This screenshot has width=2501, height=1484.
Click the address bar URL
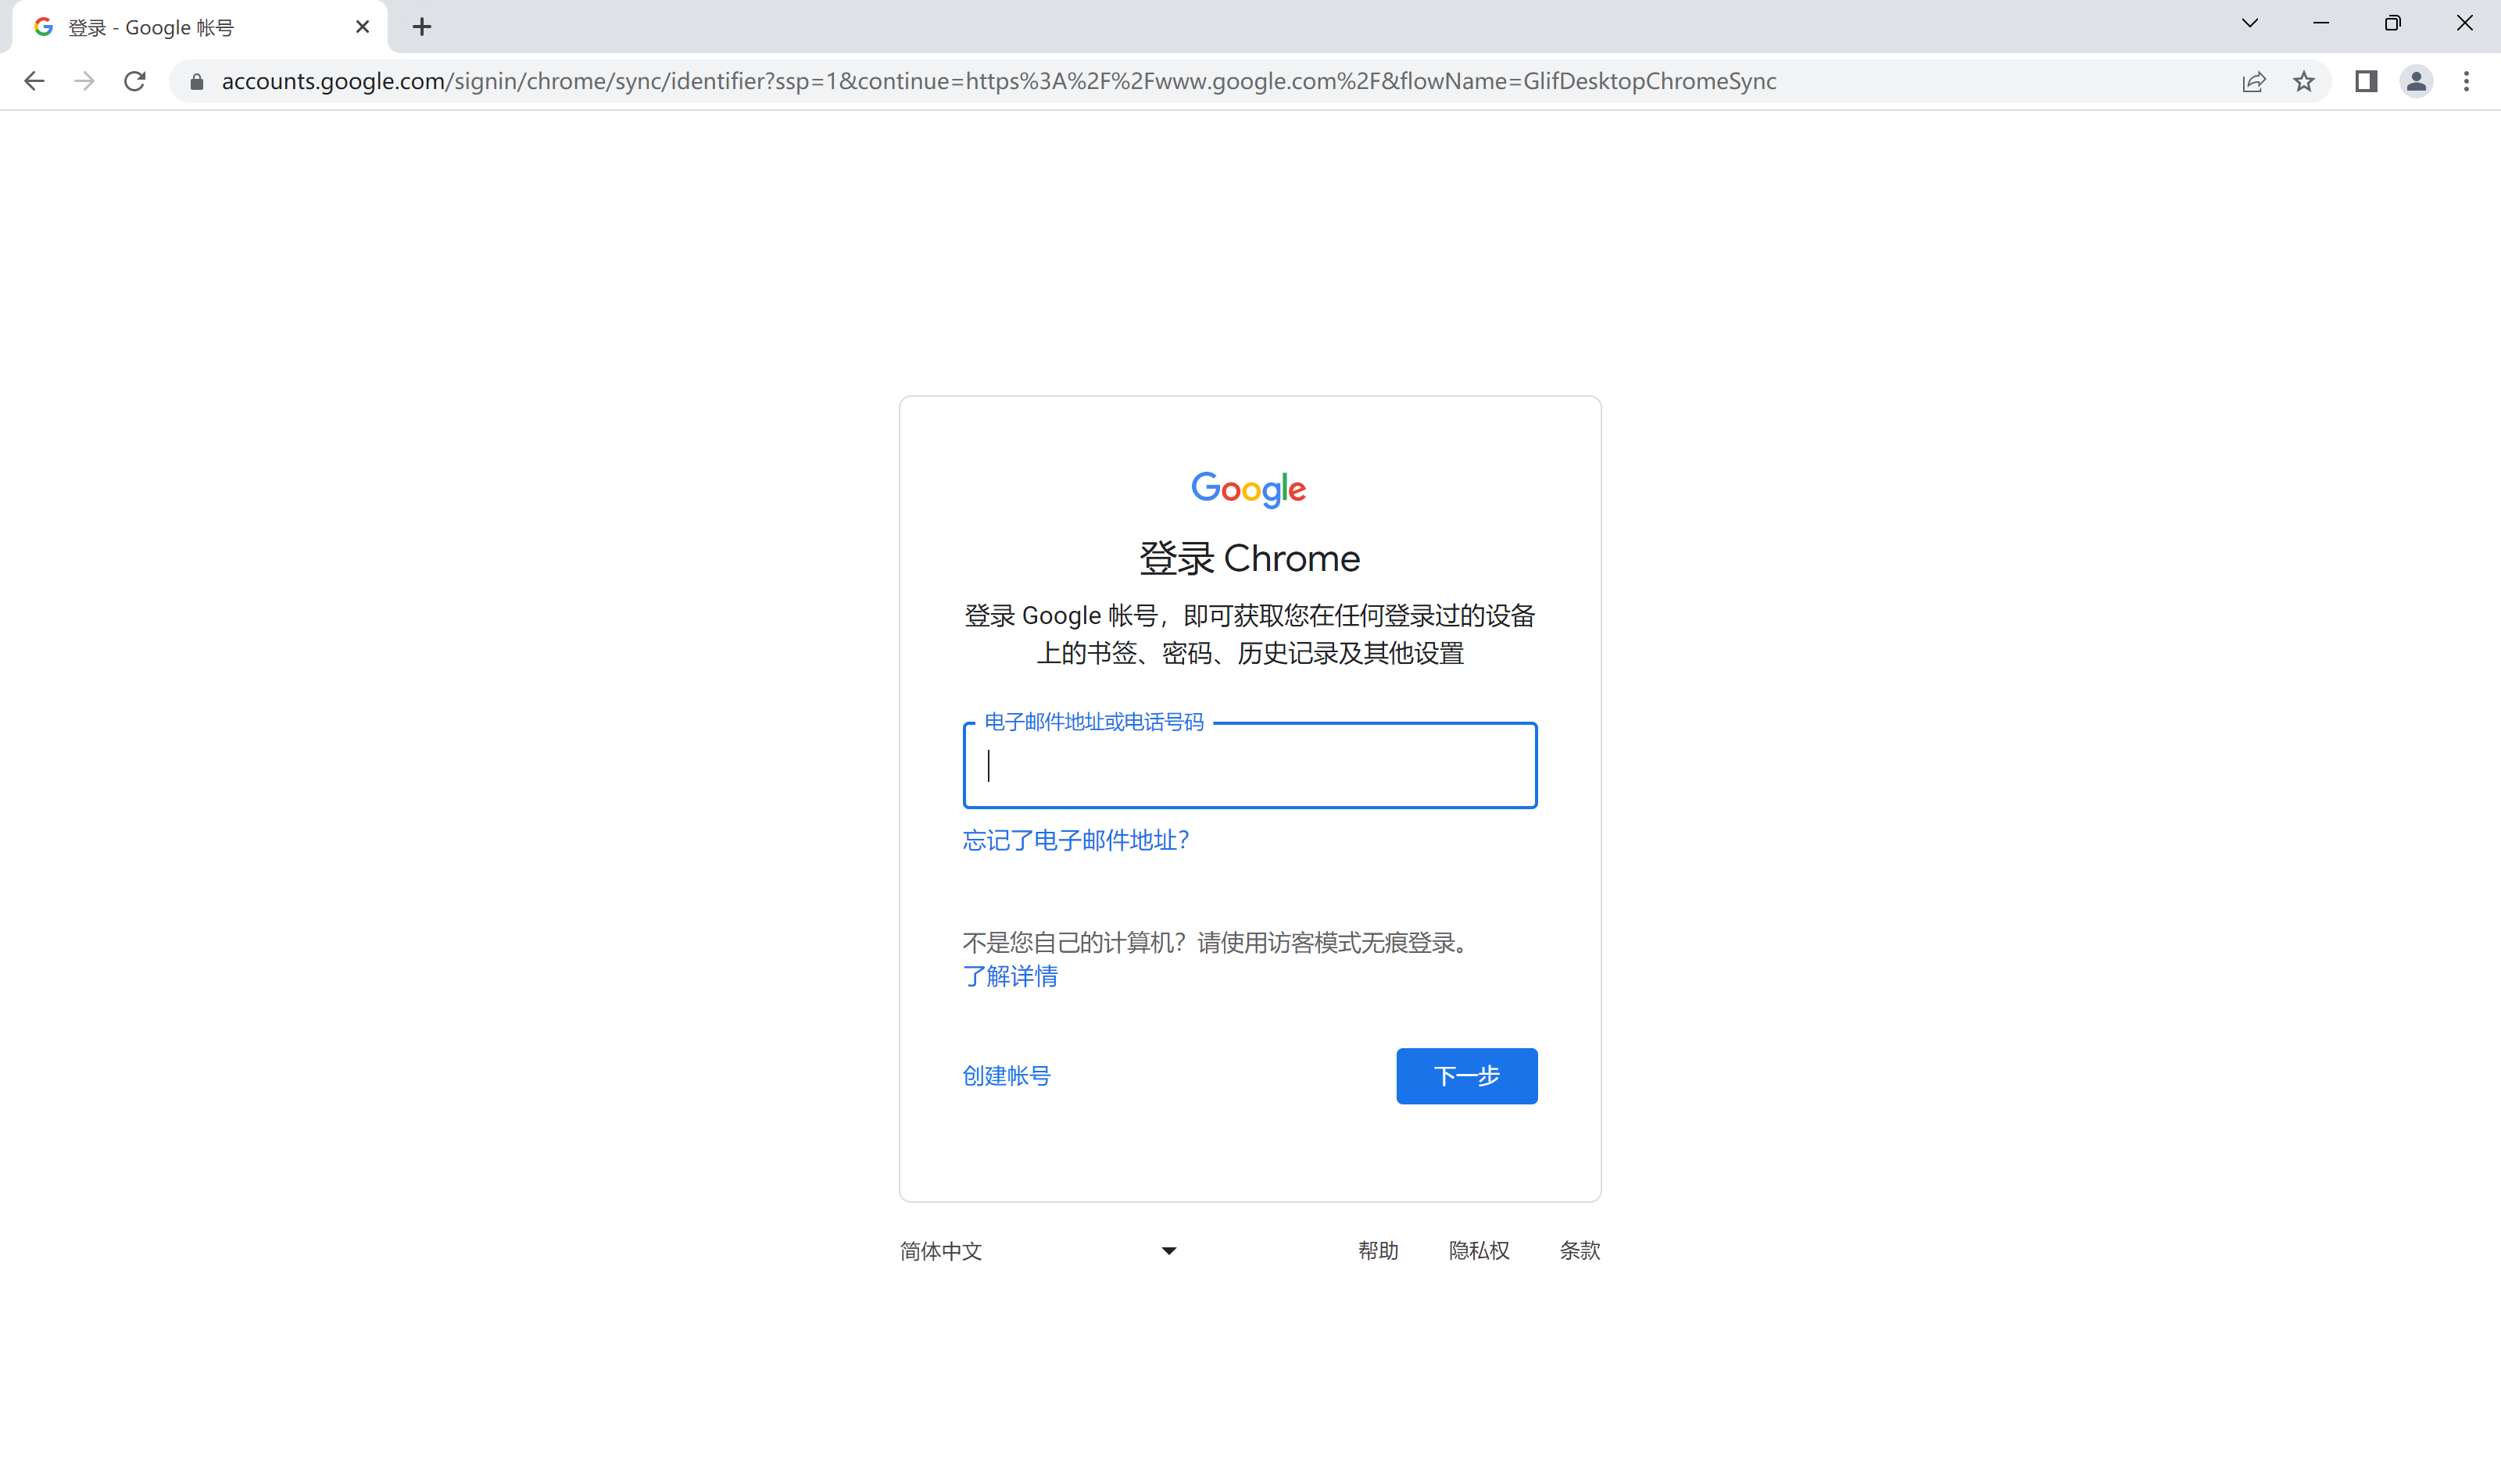[x=998, y=81]
